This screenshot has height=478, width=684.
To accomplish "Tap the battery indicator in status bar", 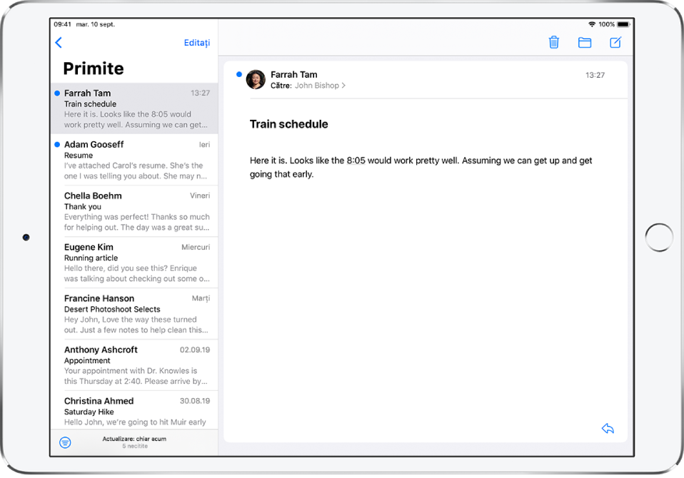I will pos(623,24).
